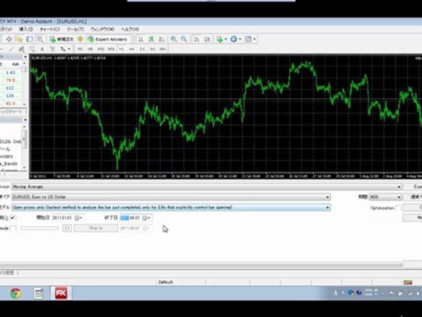Image resolution: width=422 pixels, height=317 pixels.
Task: Select the text A tool
Action: click(x=42, y=49)
